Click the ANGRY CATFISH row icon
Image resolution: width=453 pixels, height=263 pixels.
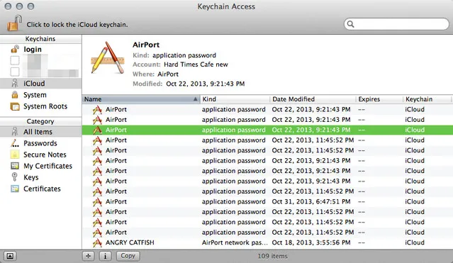(x=97, y=242)
